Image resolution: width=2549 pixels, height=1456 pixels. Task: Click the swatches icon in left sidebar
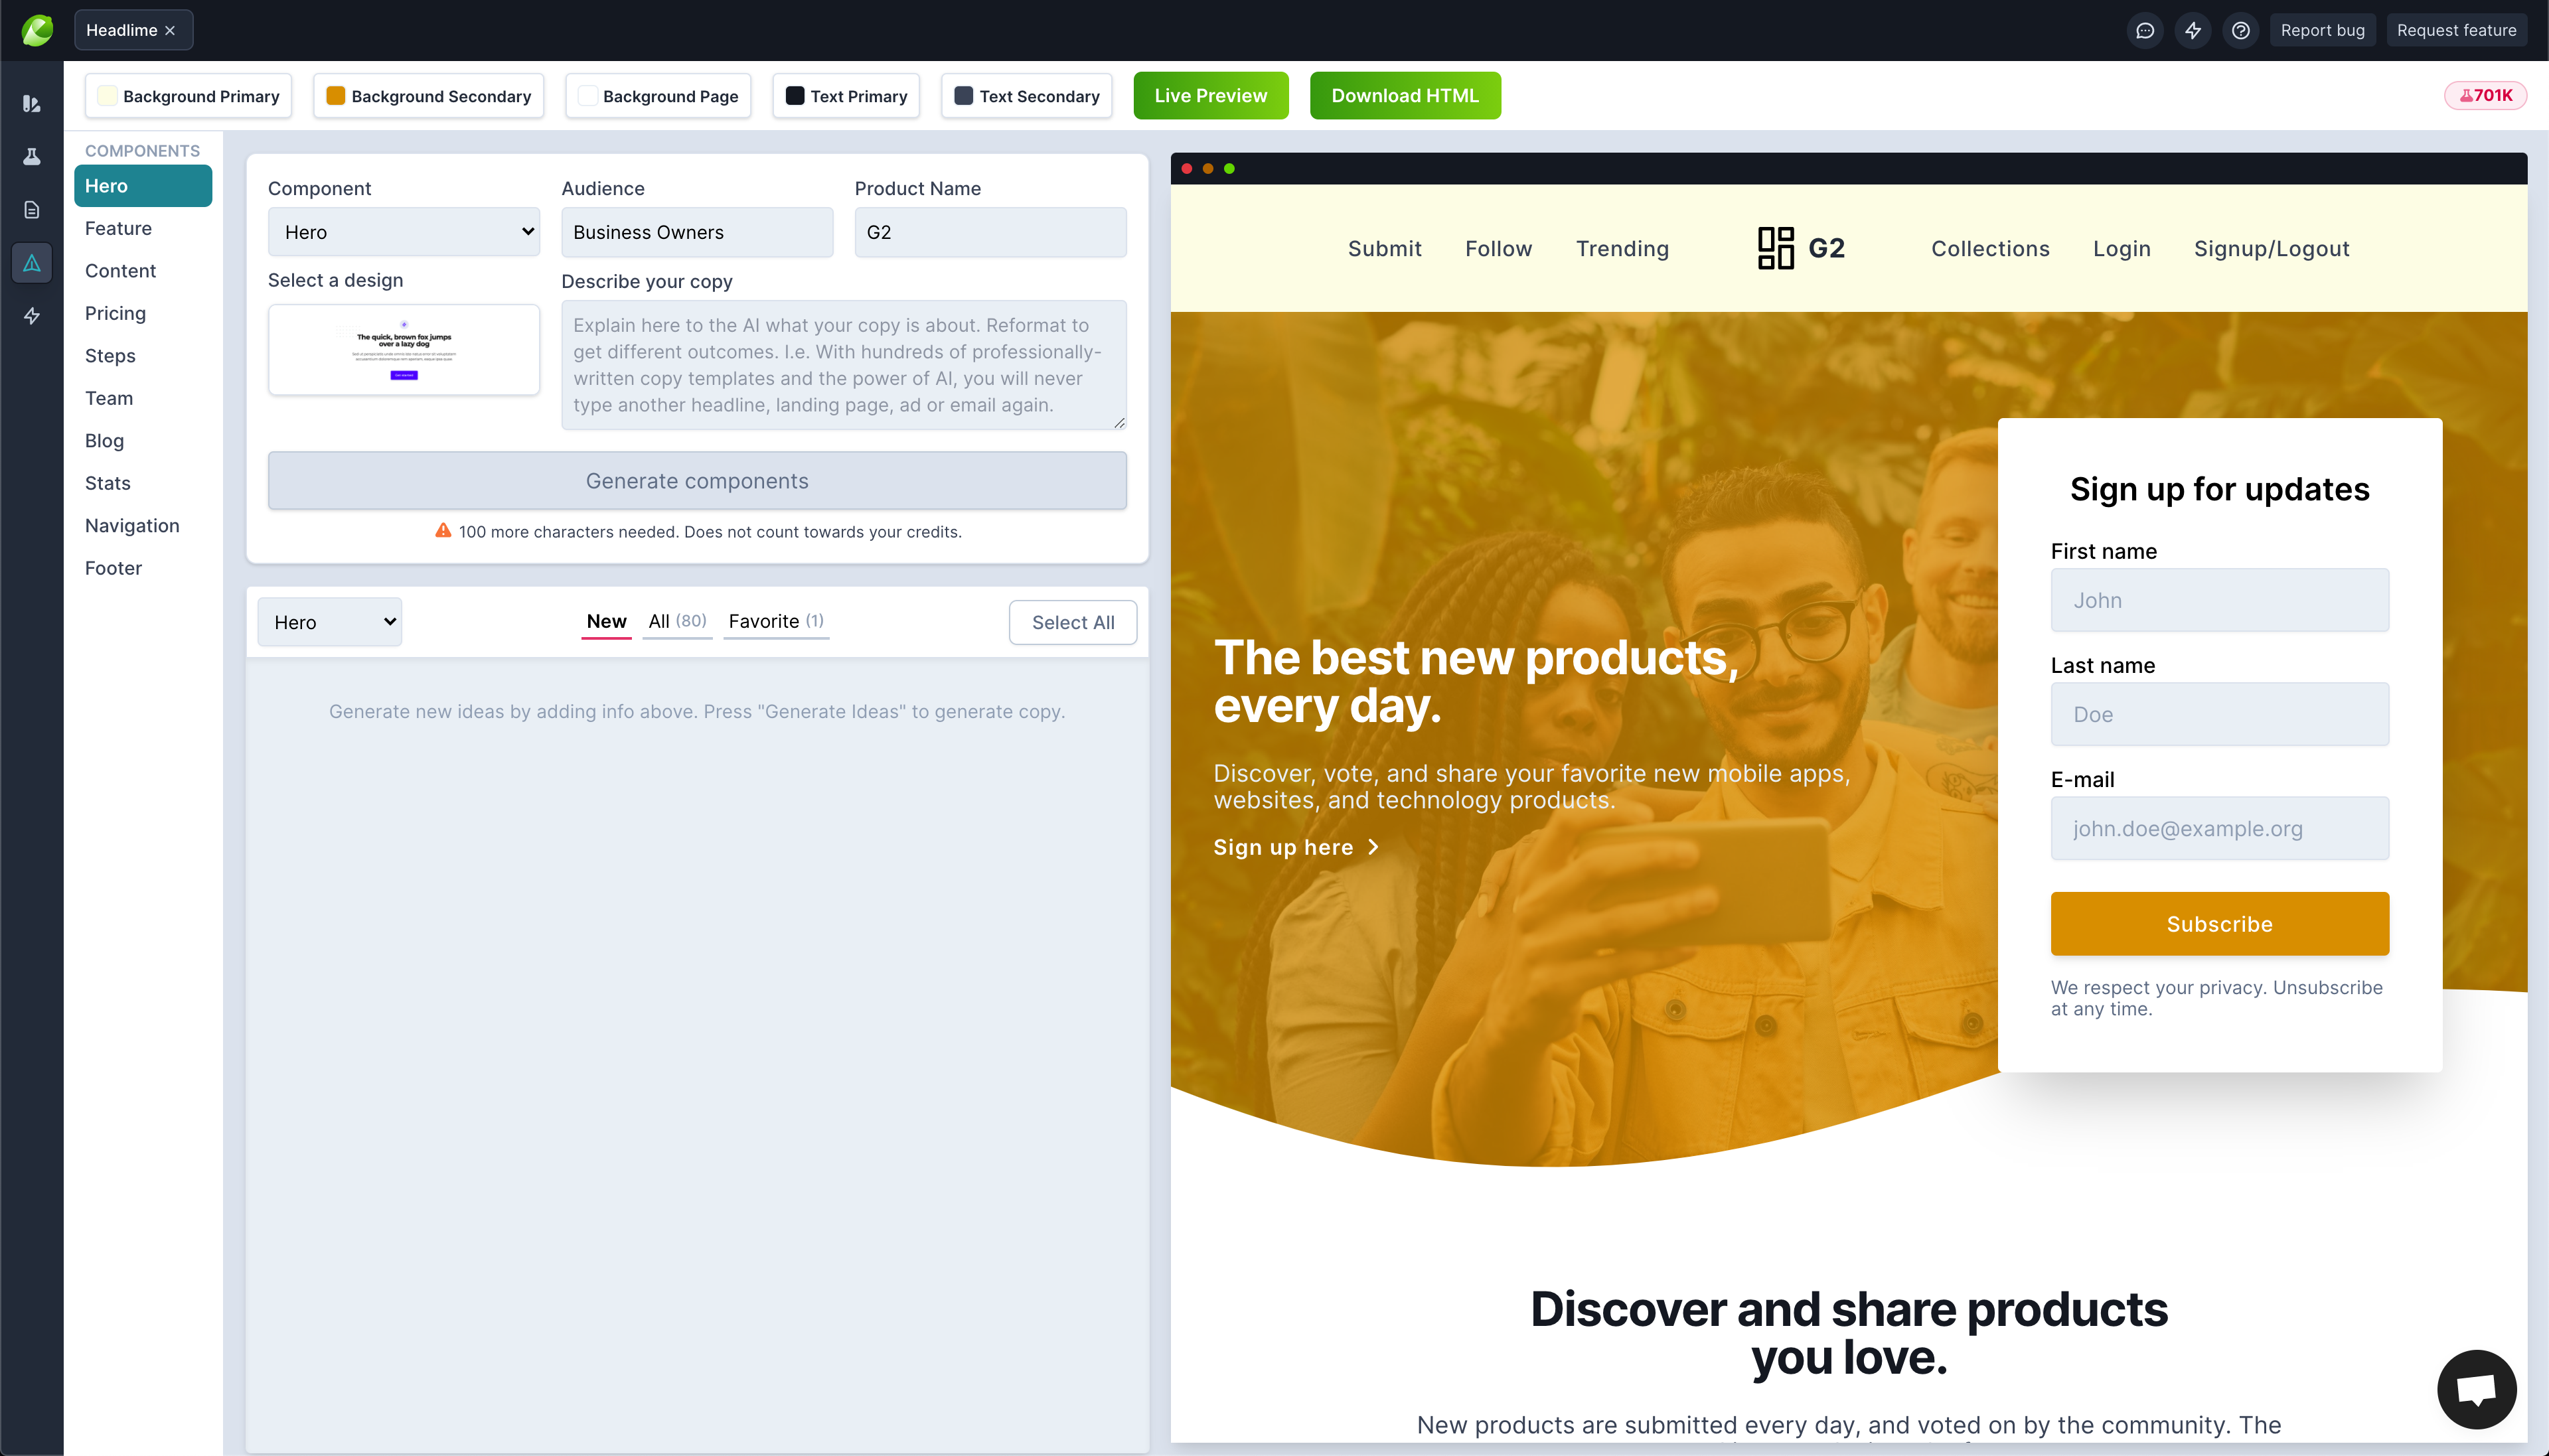pos(32,104)
